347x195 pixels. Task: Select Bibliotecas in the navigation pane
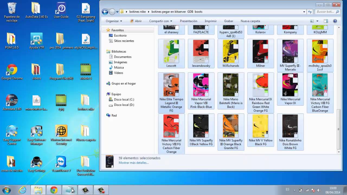(119, 51)
